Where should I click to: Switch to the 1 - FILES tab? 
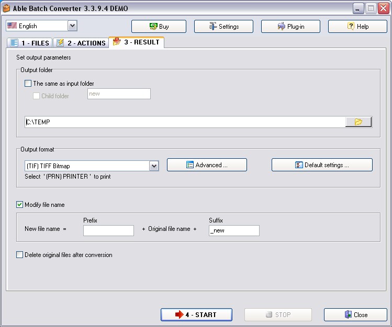30,43
